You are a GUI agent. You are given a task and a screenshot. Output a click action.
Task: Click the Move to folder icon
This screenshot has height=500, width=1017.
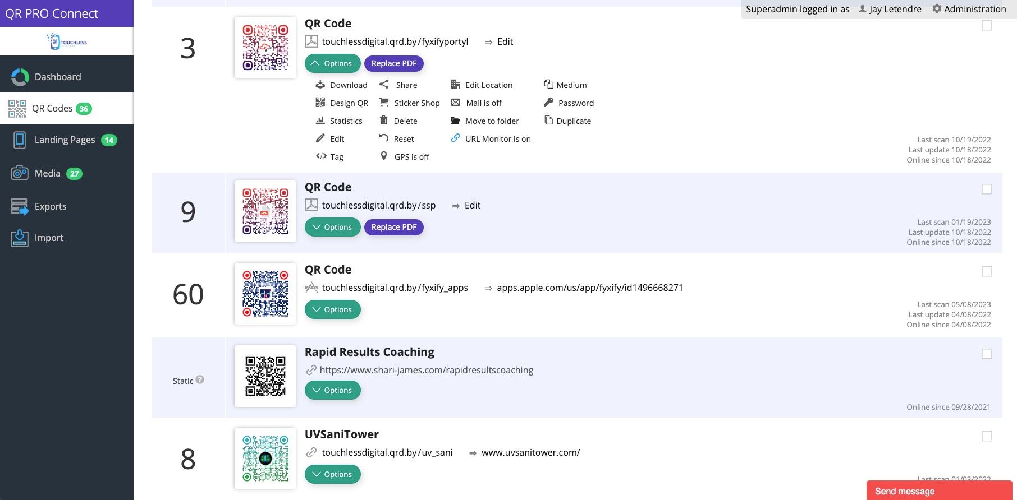click(x=455, y=121)
